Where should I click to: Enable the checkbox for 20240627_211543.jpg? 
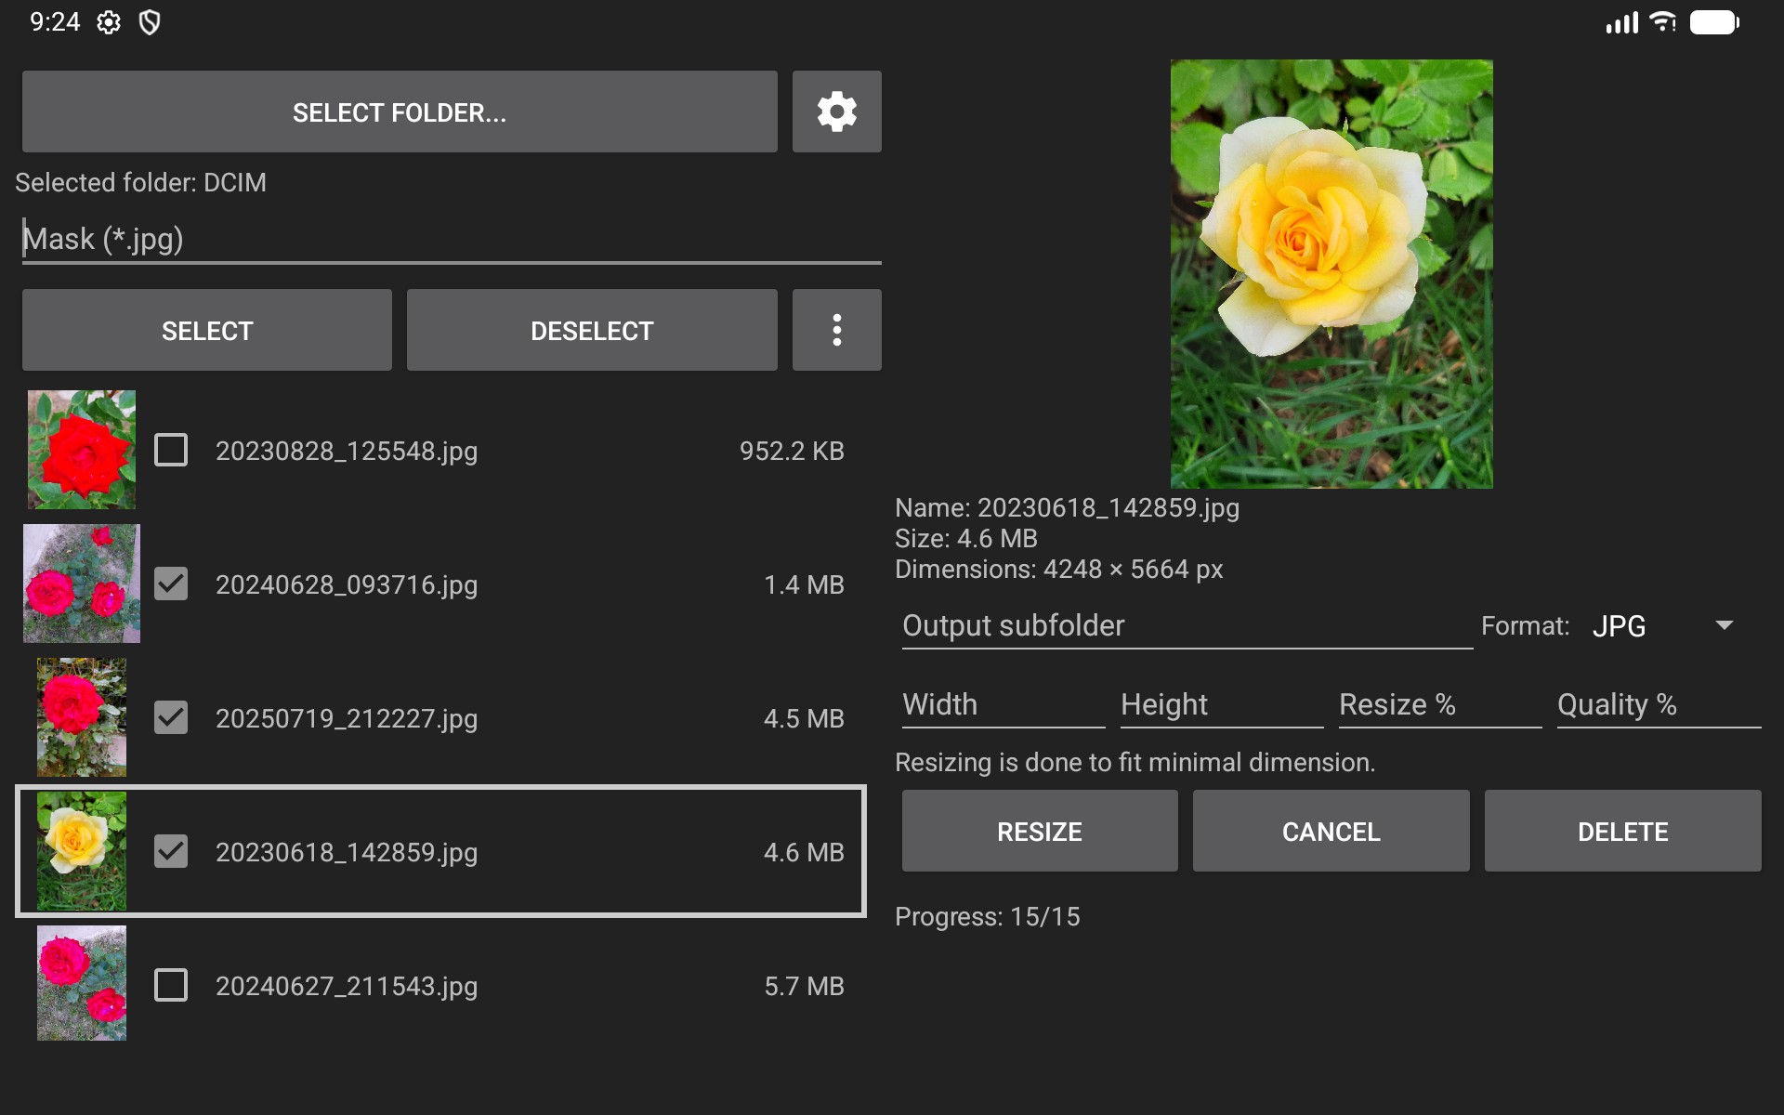click(x=171, y=985)
